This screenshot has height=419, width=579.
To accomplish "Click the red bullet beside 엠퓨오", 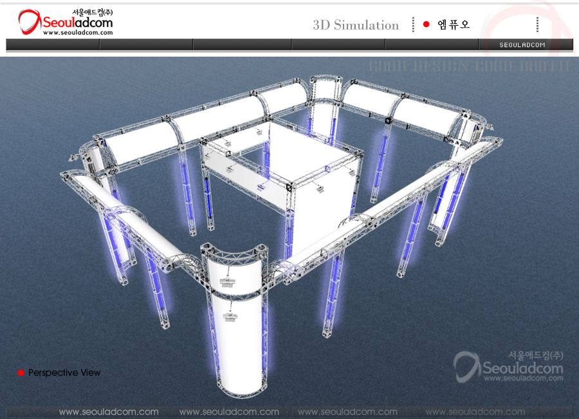I will pos(426,24).
